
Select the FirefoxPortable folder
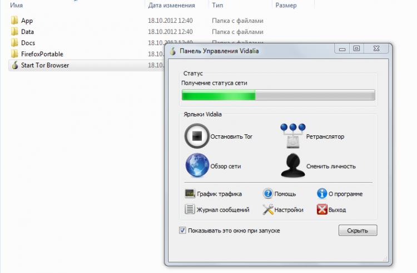(42, 54)
